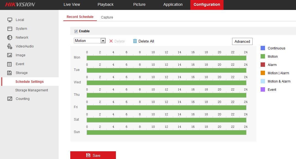Select the Image settings icon
Screen dimensions: 296x159
(x=9, y=55)
